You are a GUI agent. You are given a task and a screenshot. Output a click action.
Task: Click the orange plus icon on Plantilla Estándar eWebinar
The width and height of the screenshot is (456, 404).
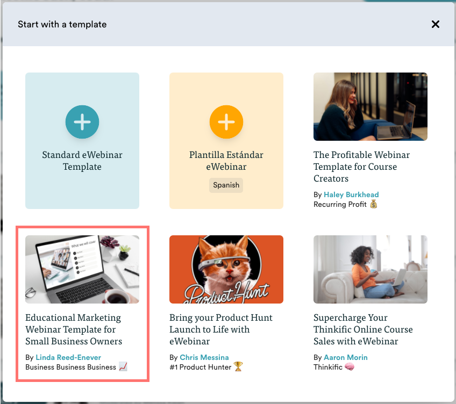[226, 122]
